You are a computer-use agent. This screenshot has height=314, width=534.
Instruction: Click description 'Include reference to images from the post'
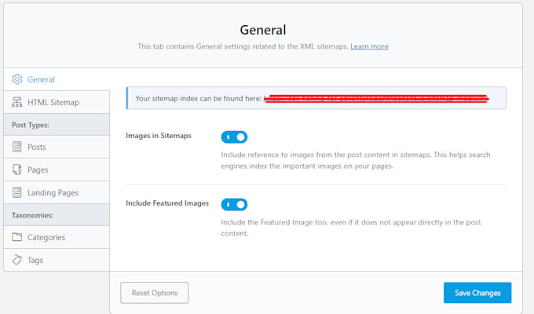tap(356, 160)
